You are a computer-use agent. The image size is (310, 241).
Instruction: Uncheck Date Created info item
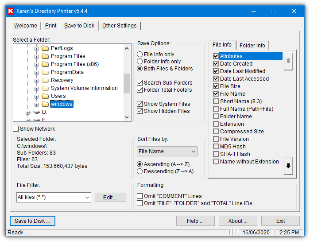216,64
